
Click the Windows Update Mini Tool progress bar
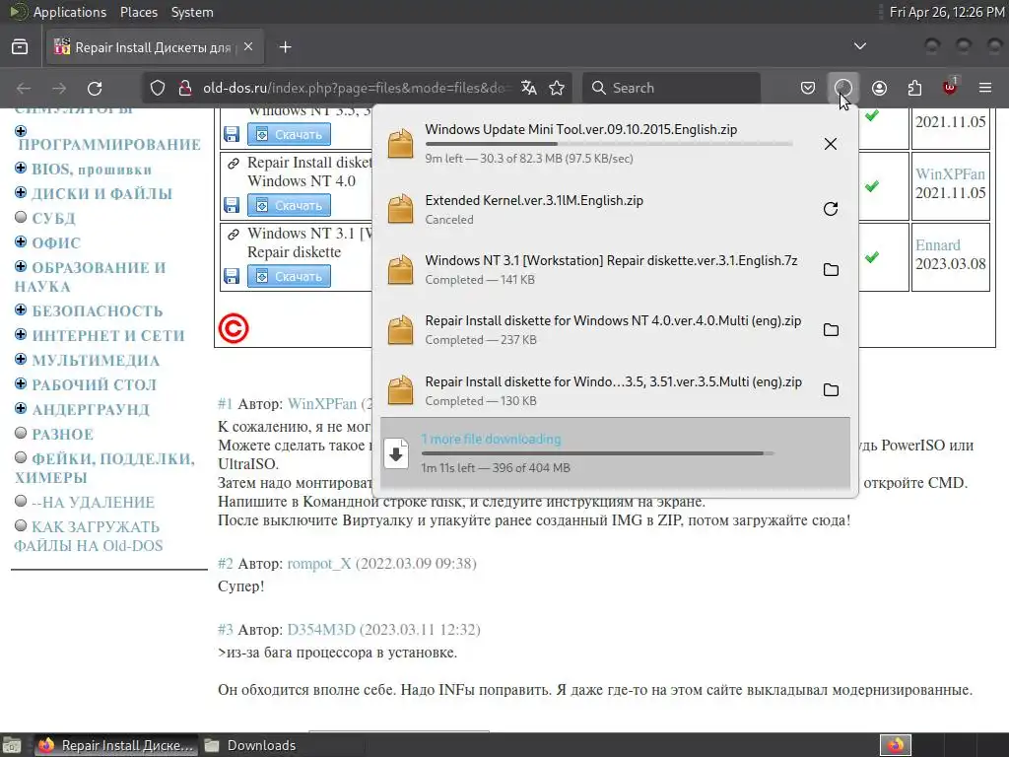point(608,144)
